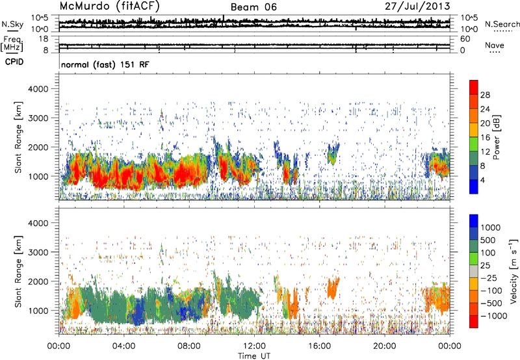This screenshot has height=360, width=520.
Task: Click the red segment below −1000 on Velocity colorbar
Action: 474,322
